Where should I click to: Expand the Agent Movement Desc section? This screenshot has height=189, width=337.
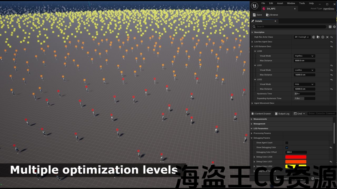tap(252, 103)
